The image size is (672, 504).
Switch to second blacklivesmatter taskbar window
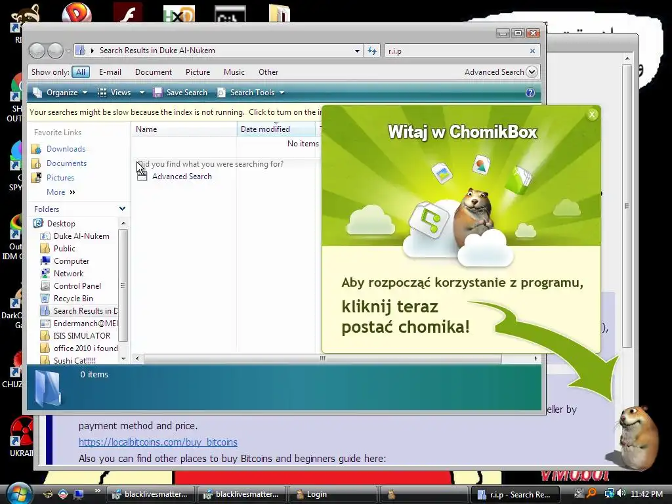tap(241, 494)
